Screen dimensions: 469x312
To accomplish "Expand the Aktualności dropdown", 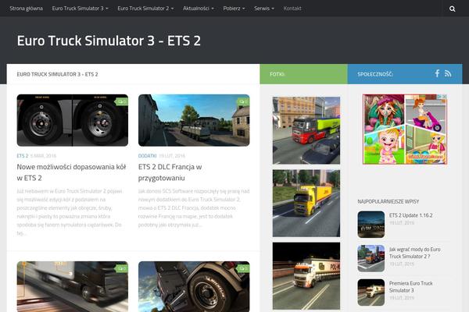I will tap(199, 9).
